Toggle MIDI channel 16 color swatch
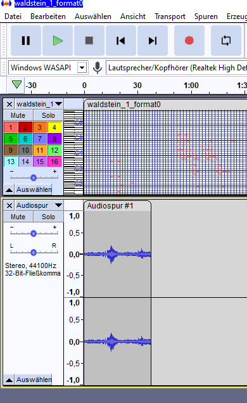Image resolution: width=247 pixels, height=403 pixels. 54,162
